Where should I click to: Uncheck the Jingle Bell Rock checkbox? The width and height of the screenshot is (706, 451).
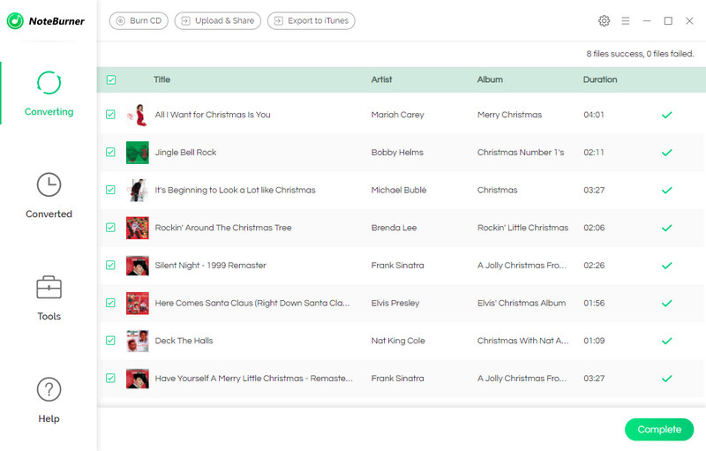tap(110, 152)
